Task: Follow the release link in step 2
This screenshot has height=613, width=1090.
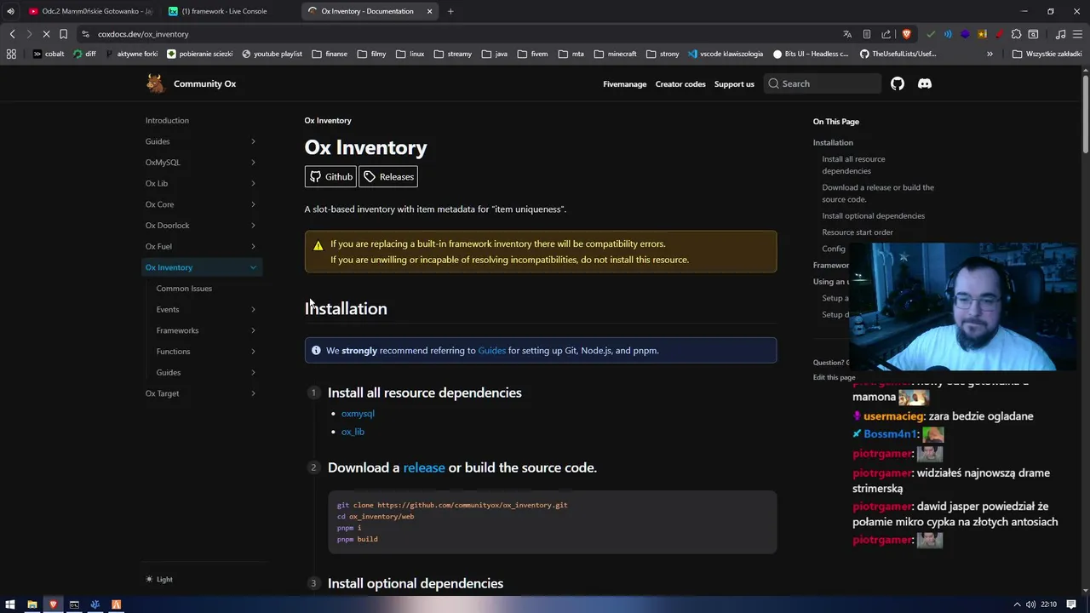Action: (424, 467)
